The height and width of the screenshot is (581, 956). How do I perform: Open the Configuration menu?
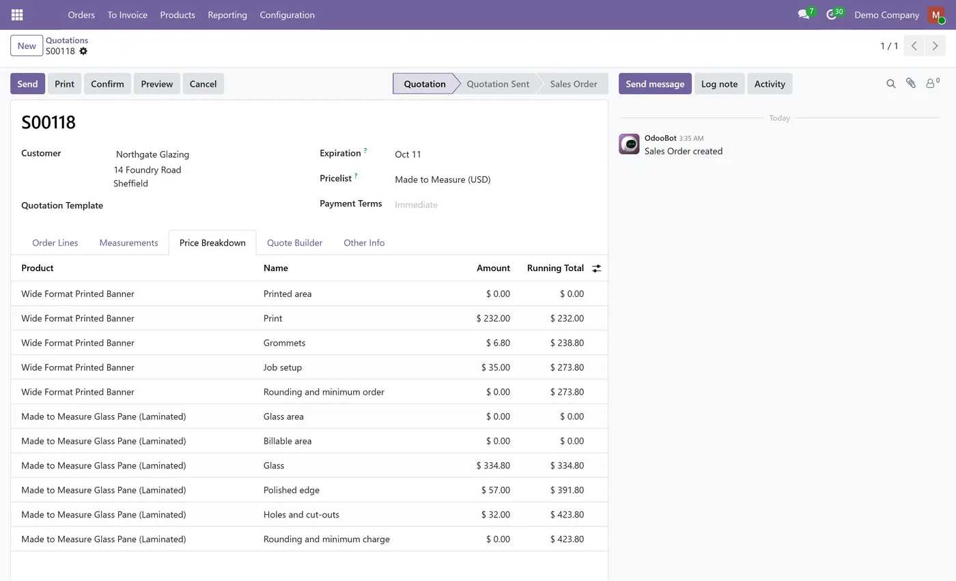tap(287, 14)
